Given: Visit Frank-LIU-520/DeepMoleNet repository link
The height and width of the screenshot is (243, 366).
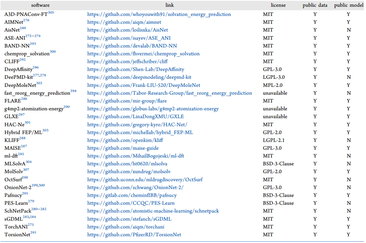Looking at the screenshot, I should 144,85.
